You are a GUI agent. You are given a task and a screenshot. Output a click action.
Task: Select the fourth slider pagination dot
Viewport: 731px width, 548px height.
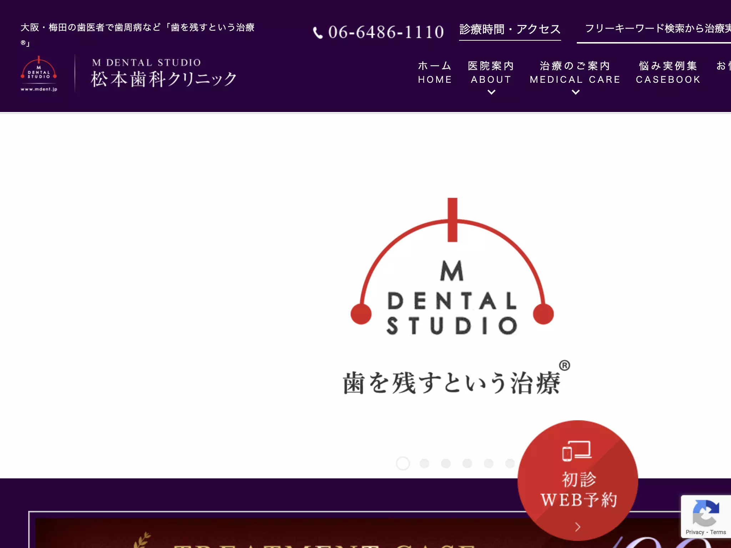tap(467, 463)
